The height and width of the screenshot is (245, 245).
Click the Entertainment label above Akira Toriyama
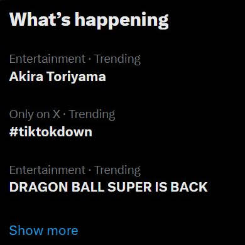[48, 59]
